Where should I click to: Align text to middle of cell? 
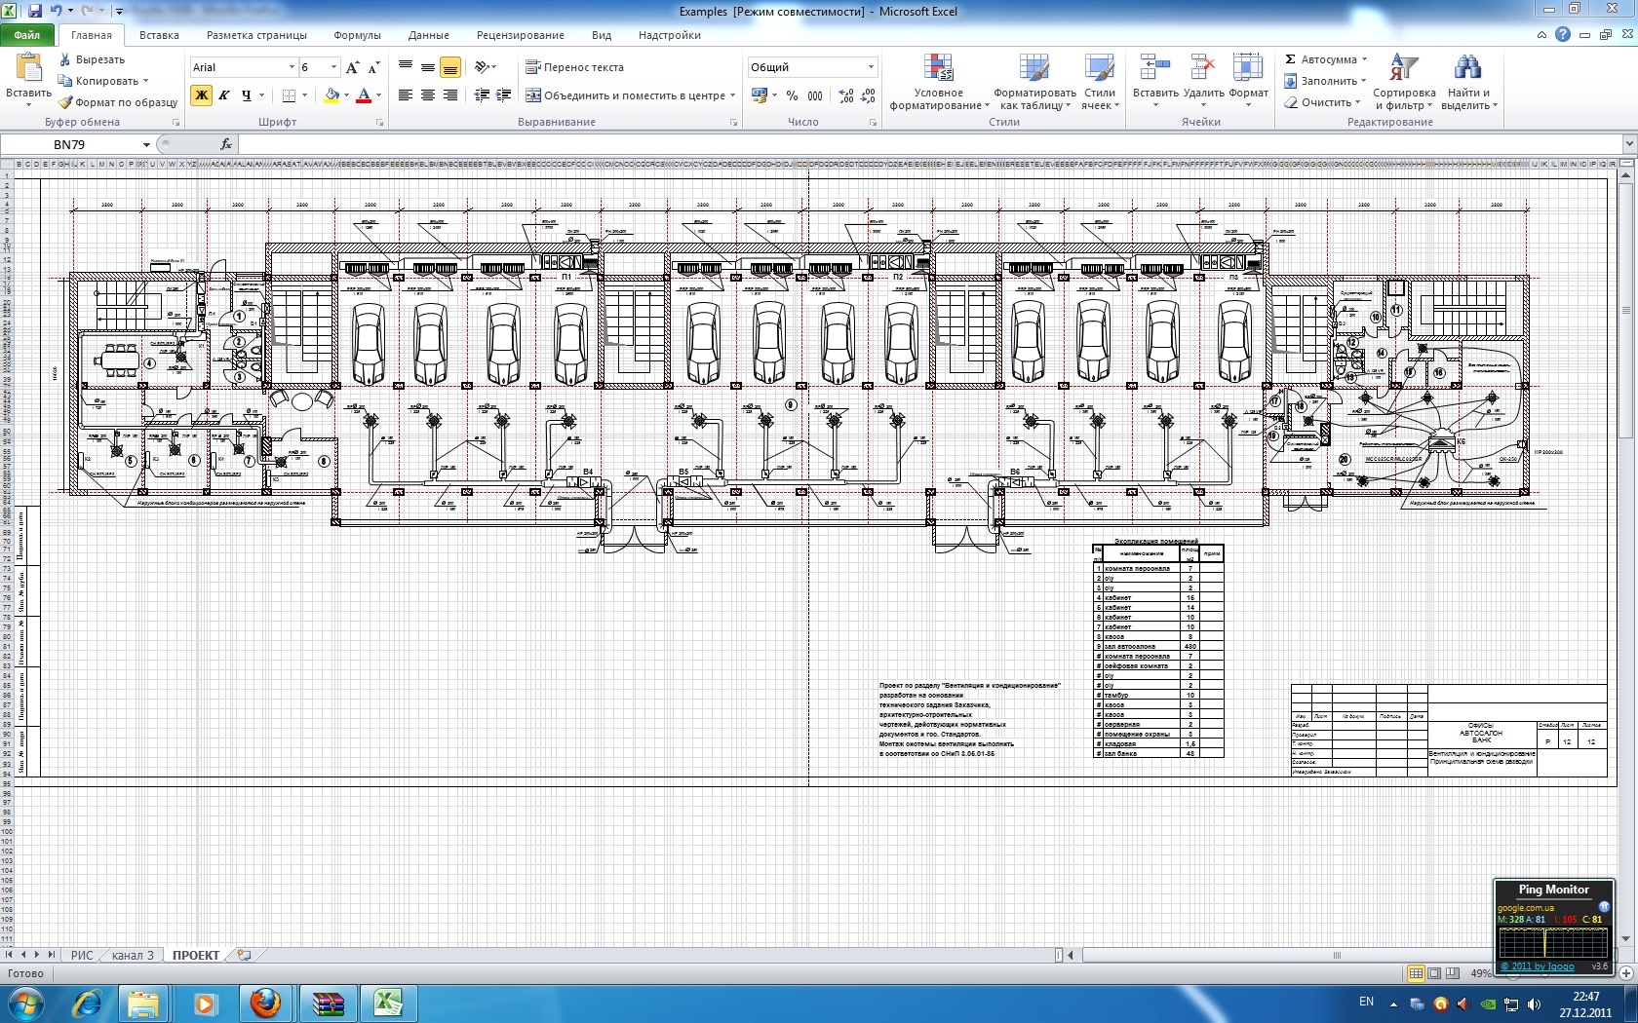pos(428,67)
